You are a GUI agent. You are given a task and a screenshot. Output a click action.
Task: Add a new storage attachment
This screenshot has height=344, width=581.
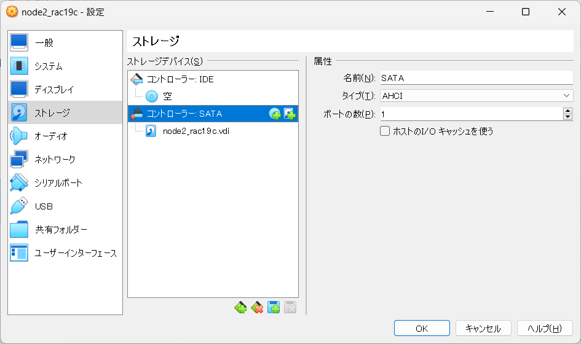click(x=274, y=307)
